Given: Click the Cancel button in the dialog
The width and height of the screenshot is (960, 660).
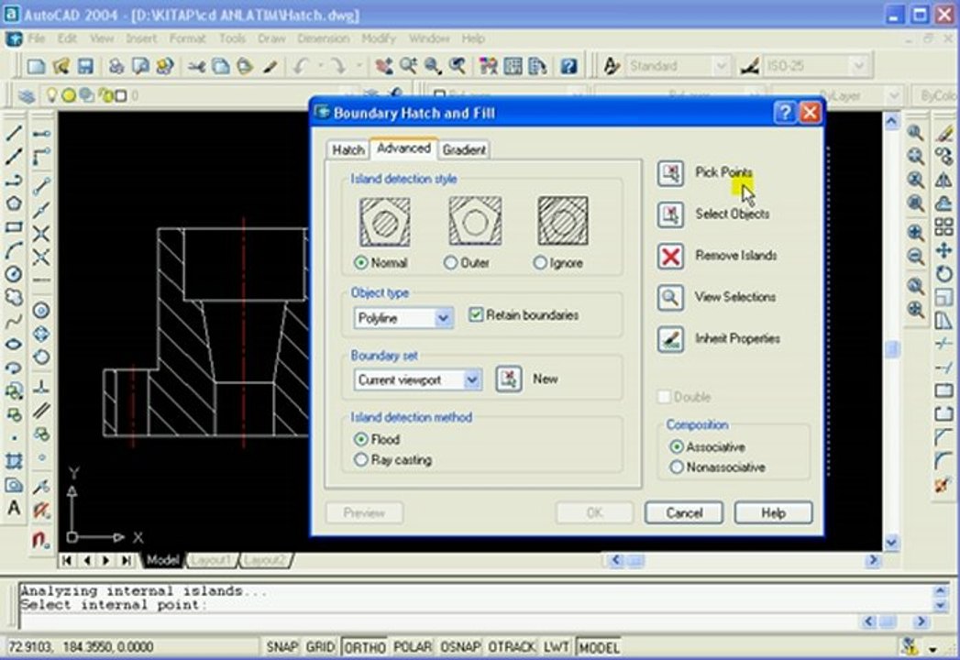Looking at the screenshot, I should (684, 513).
